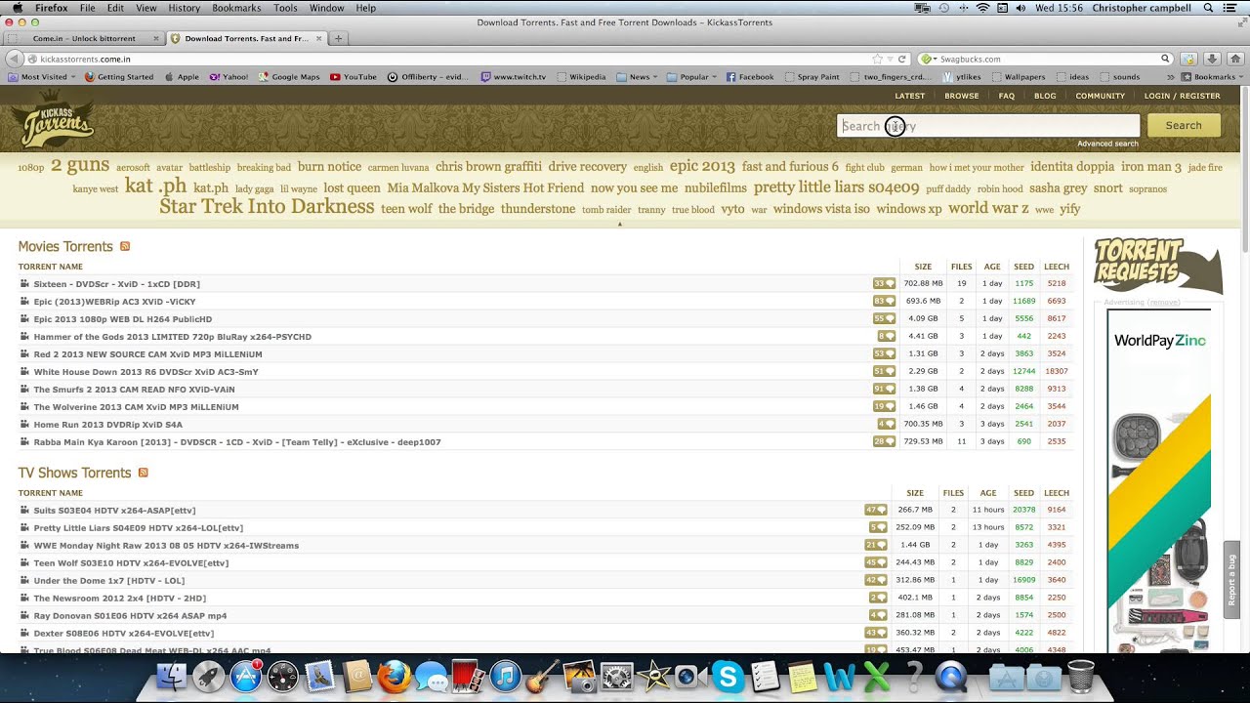The width and height of the screenshot is (1250, 703).
Task: Open iTunes in the Dock
Action: pos(505,676)
